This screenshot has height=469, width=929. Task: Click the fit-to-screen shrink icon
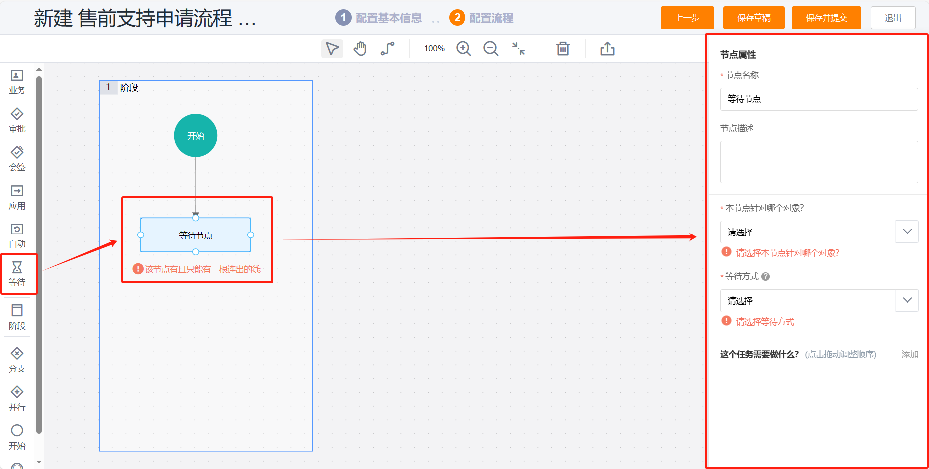pyautogui.click(x=519, y=49)
